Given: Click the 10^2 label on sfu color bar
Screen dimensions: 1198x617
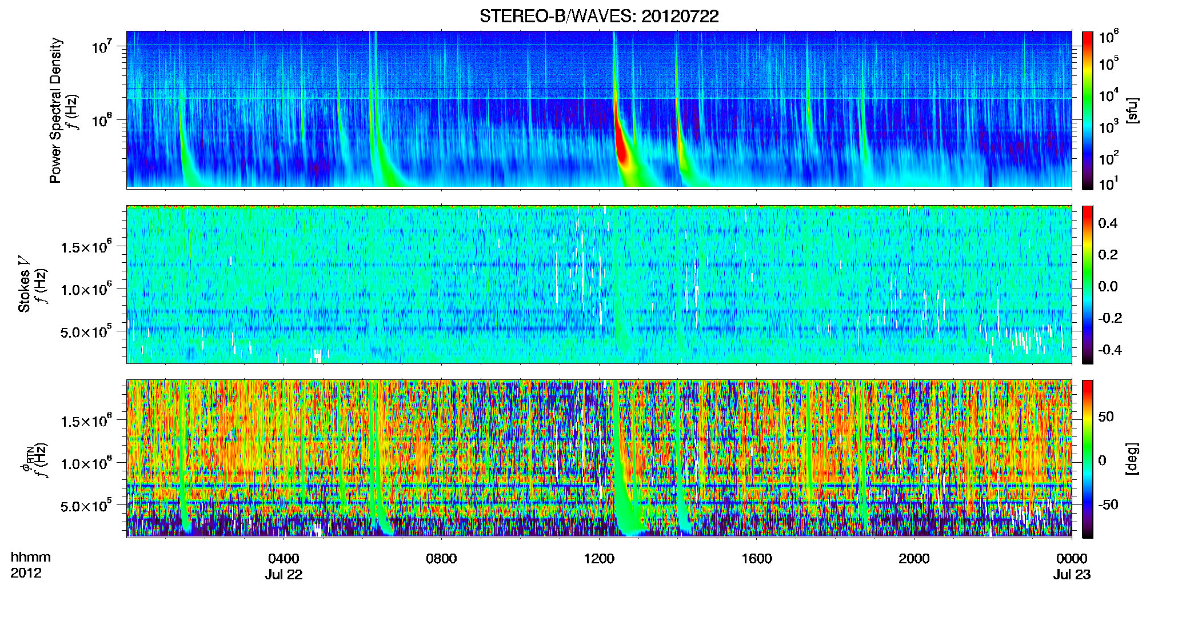Looking at the screenshot, I should coord(1109,159).
